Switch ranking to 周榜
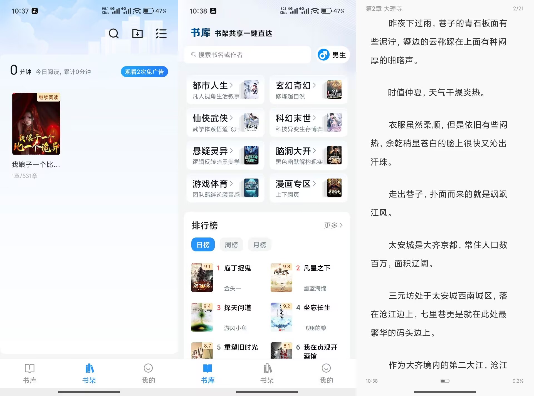Screen dimensions: 534x396 coord(231,244)
